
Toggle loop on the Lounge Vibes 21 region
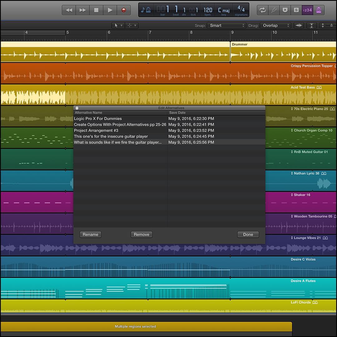325,238
